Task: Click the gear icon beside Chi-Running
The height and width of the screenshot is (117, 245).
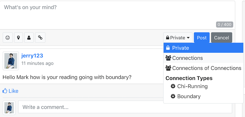Action: (173, 86)
